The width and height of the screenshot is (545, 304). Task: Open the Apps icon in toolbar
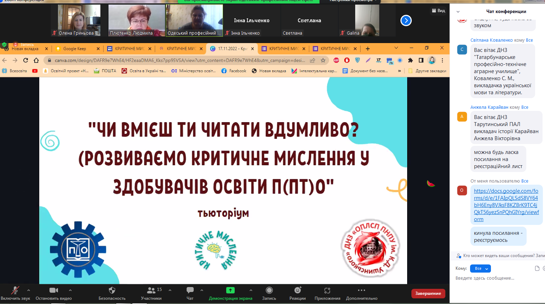(327, 291)
